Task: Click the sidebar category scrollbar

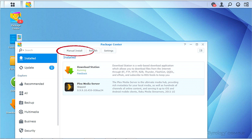Action: [58, 90]
